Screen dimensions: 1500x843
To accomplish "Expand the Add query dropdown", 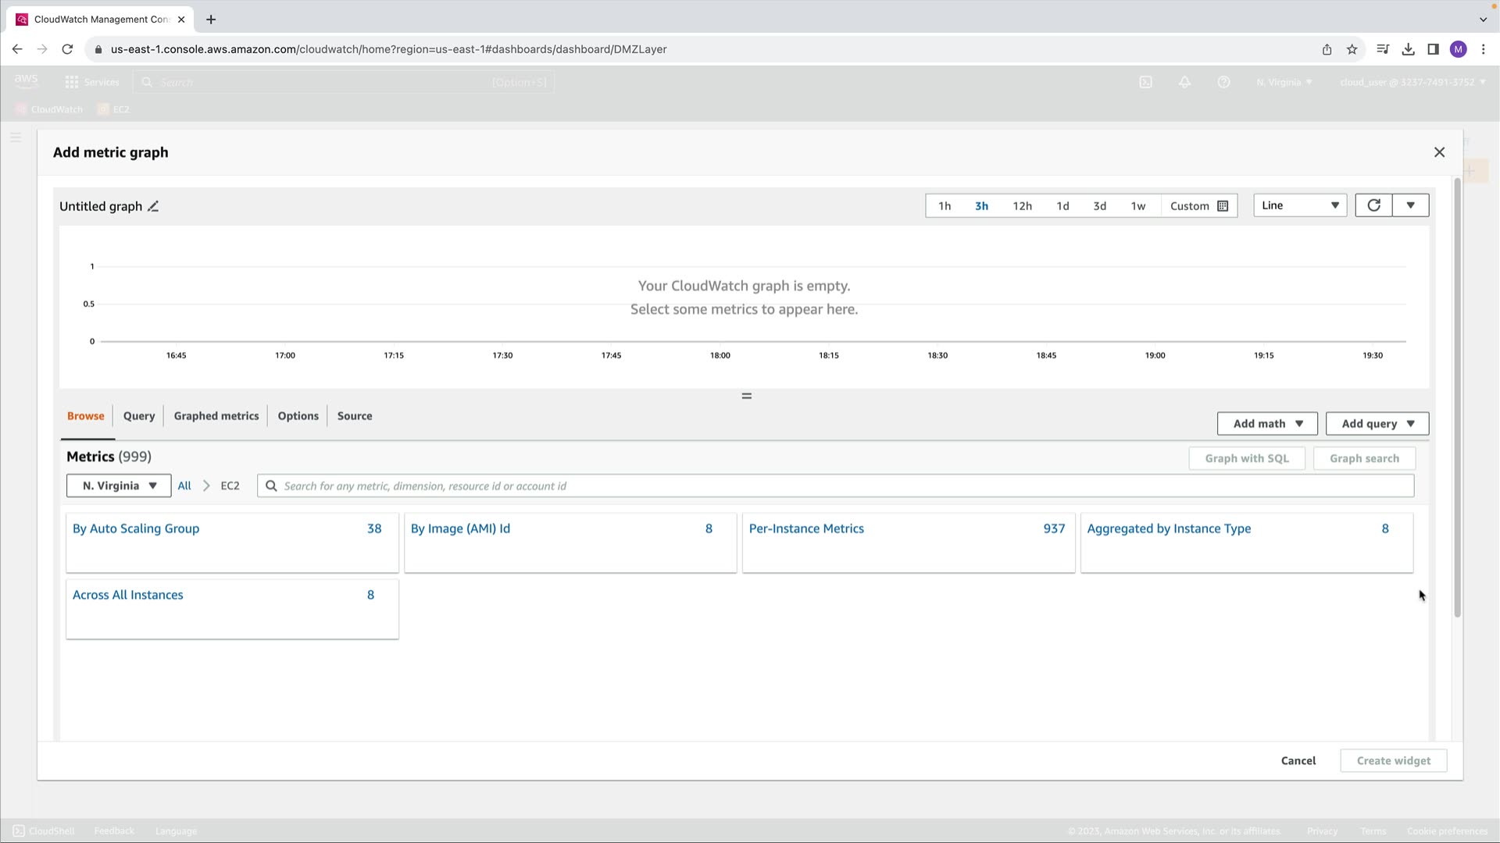I will pos(1377,424).
